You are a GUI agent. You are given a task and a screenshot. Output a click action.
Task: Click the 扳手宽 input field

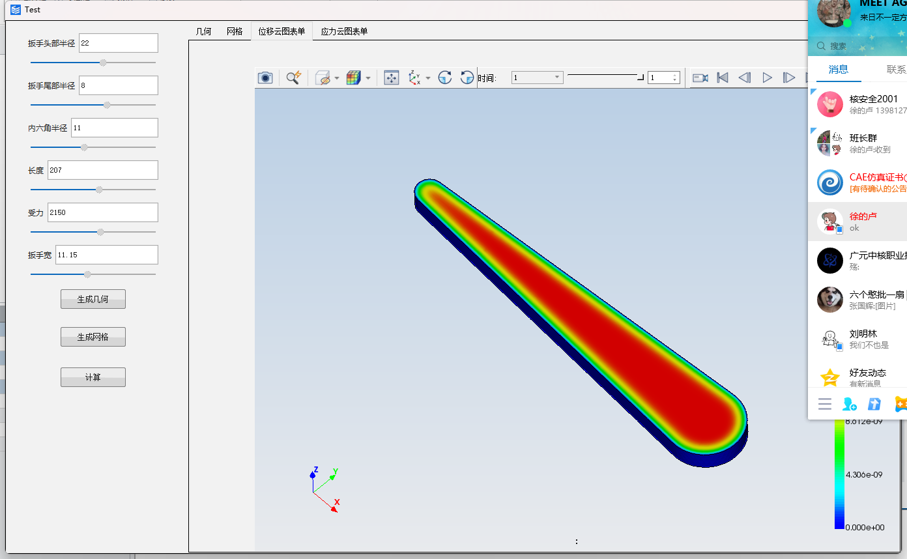tap(107, 255)
